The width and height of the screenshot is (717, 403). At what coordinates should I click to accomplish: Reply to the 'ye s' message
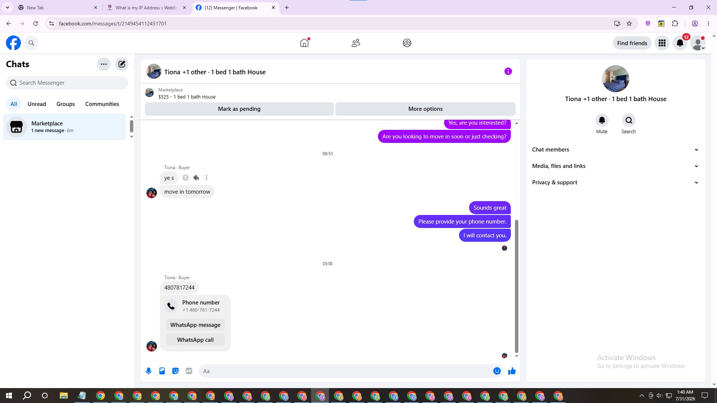coord(196,178)
